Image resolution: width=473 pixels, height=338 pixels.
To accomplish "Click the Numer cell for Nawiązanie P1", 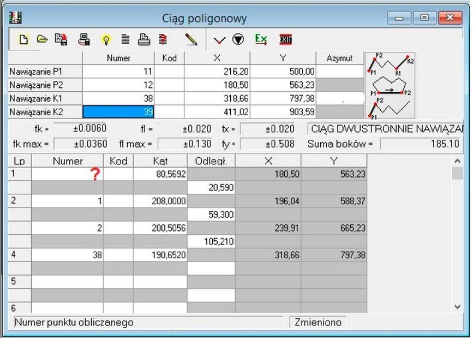I will 118,72.
